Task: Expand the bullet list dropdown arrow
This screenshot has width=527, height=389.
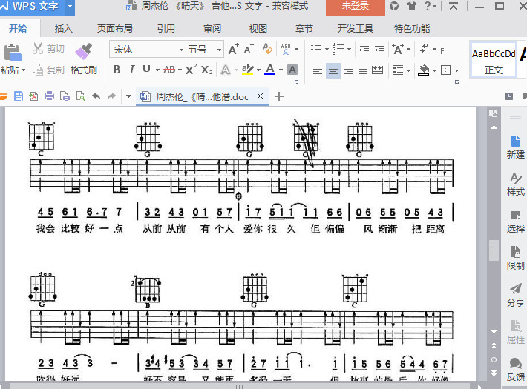Action: pos(327,50)
